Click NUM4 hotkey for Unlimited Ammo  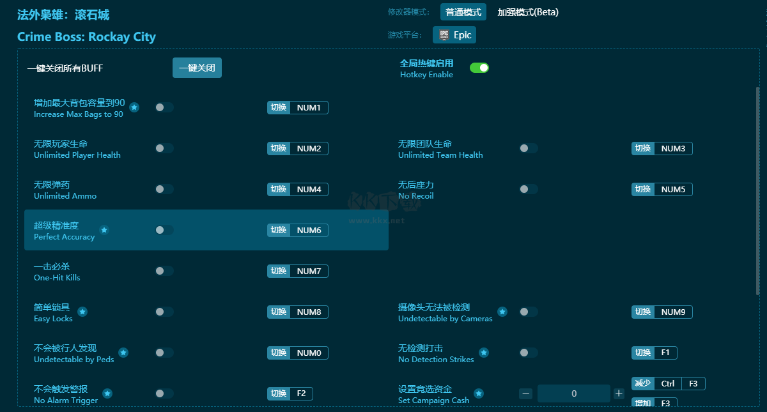(x=298, y=189)
